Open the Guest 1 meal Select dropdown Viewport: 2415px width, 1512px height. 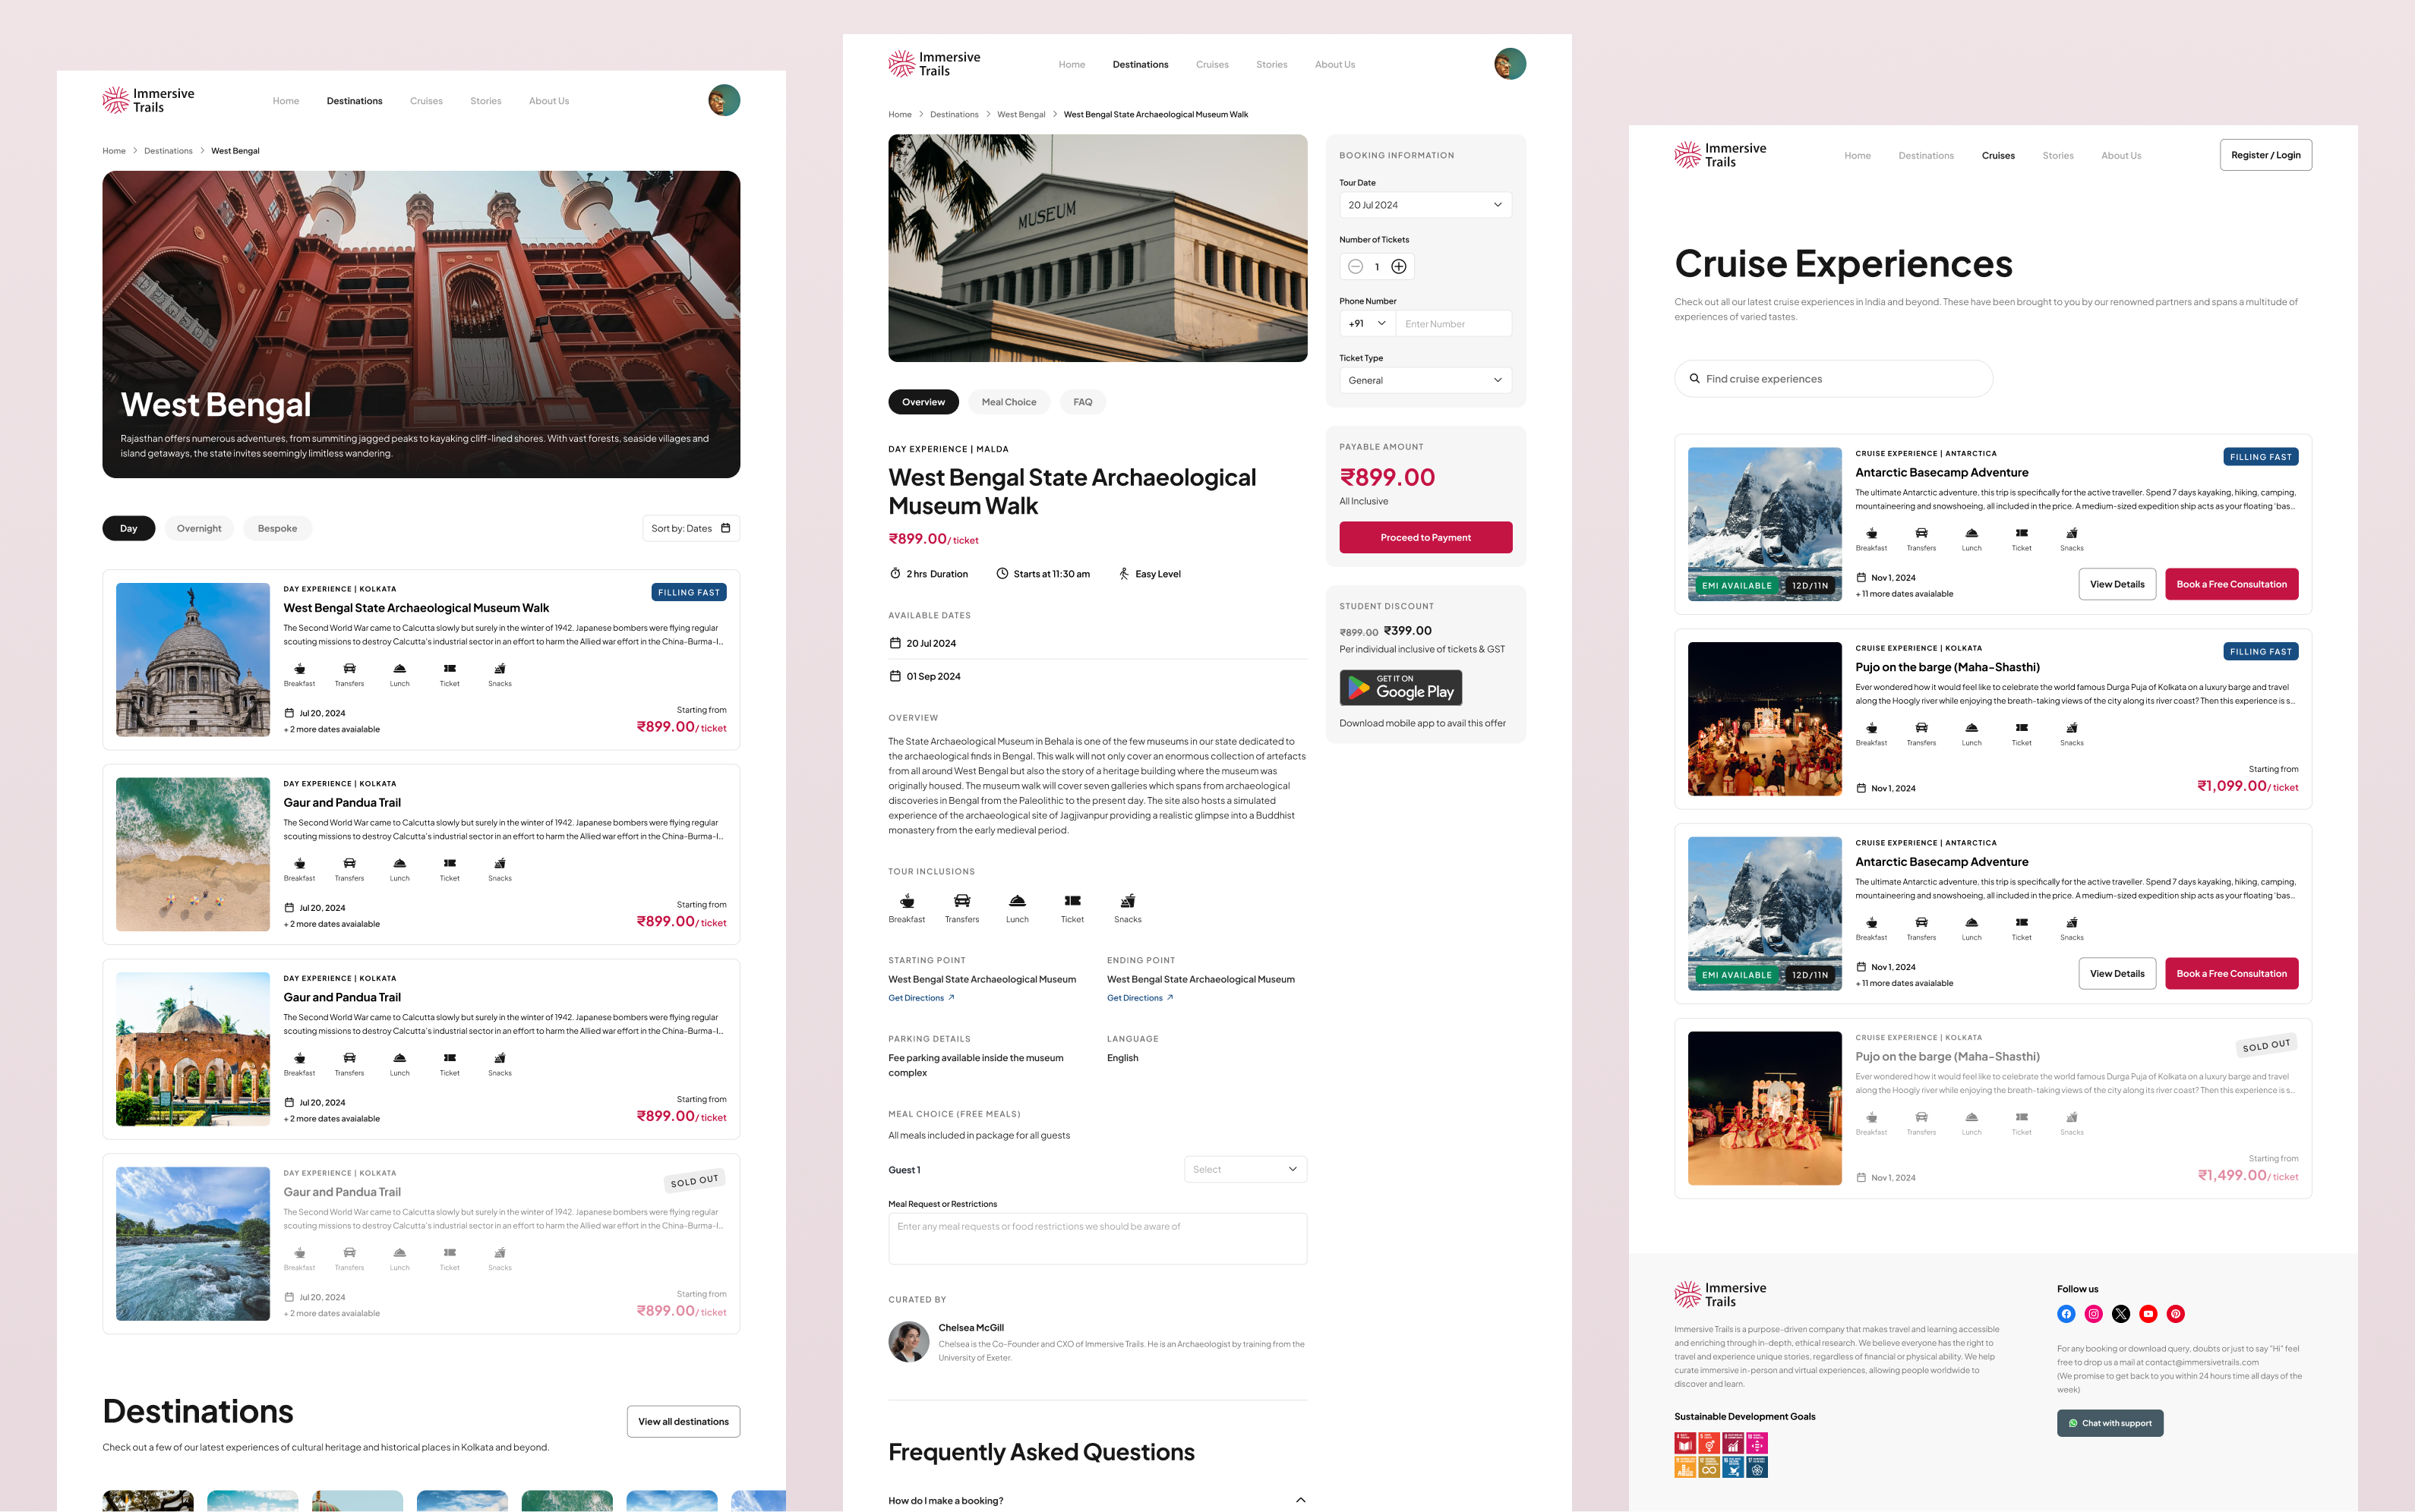tap(1245, 1169)
